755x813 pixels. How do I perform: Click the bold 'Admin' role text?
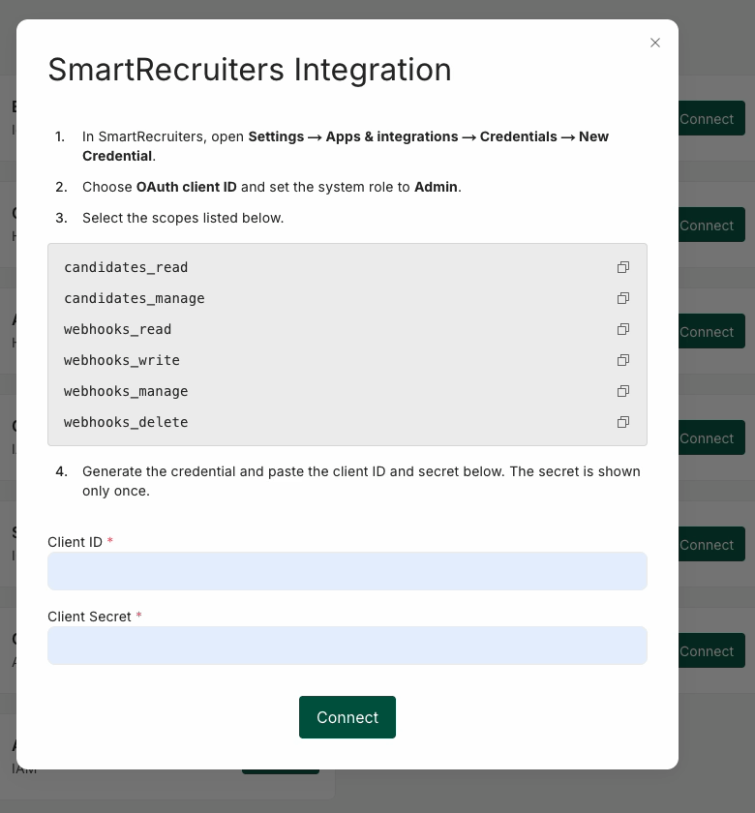[437, 187]
